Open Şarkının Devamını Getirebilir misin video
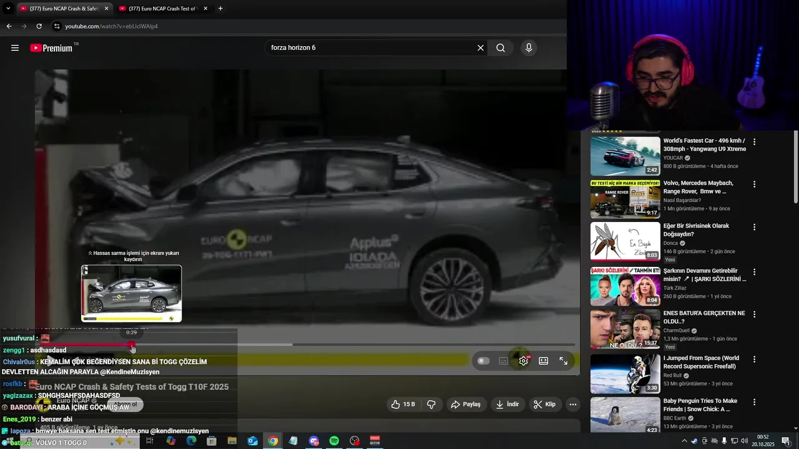 [x=704, y=275]
